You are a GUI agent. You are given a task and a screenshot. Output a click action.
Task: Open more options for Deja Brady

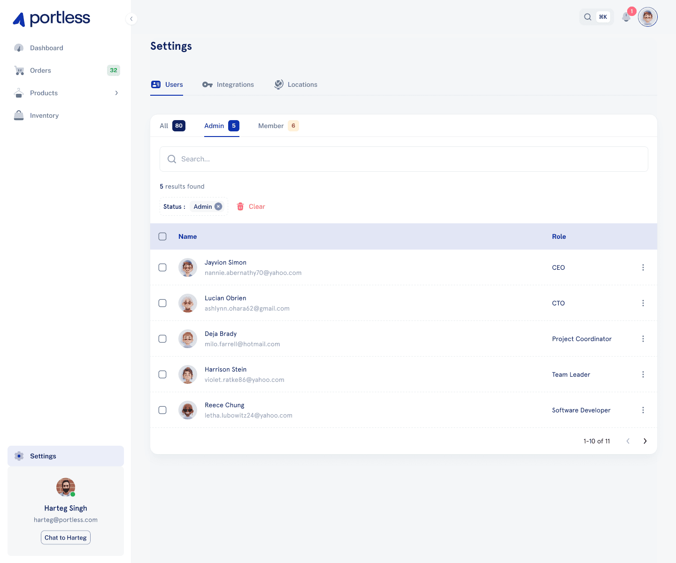643,339
